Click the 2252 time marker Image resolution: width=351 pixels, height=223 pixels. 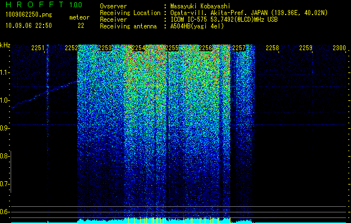pos(71,48)
